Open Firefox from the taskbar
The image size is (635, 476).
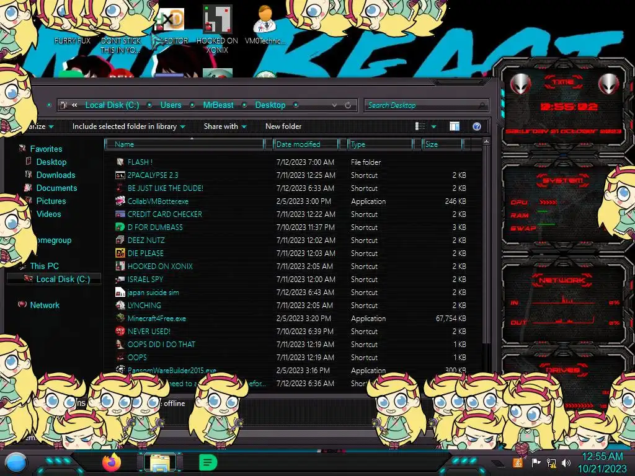click(112, 462)
